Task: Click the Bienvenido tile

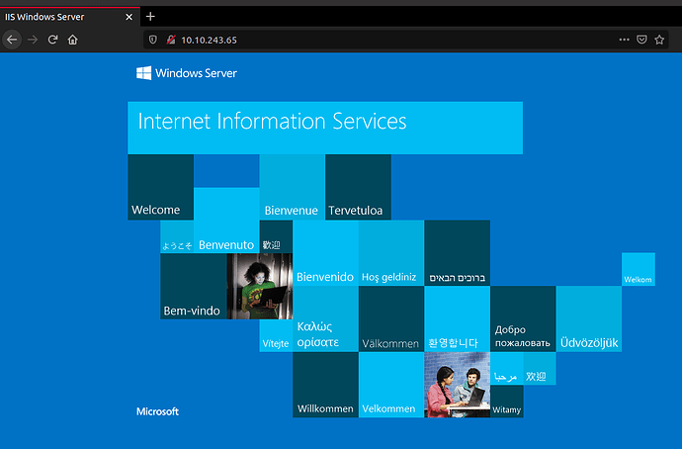Action: 325,253
